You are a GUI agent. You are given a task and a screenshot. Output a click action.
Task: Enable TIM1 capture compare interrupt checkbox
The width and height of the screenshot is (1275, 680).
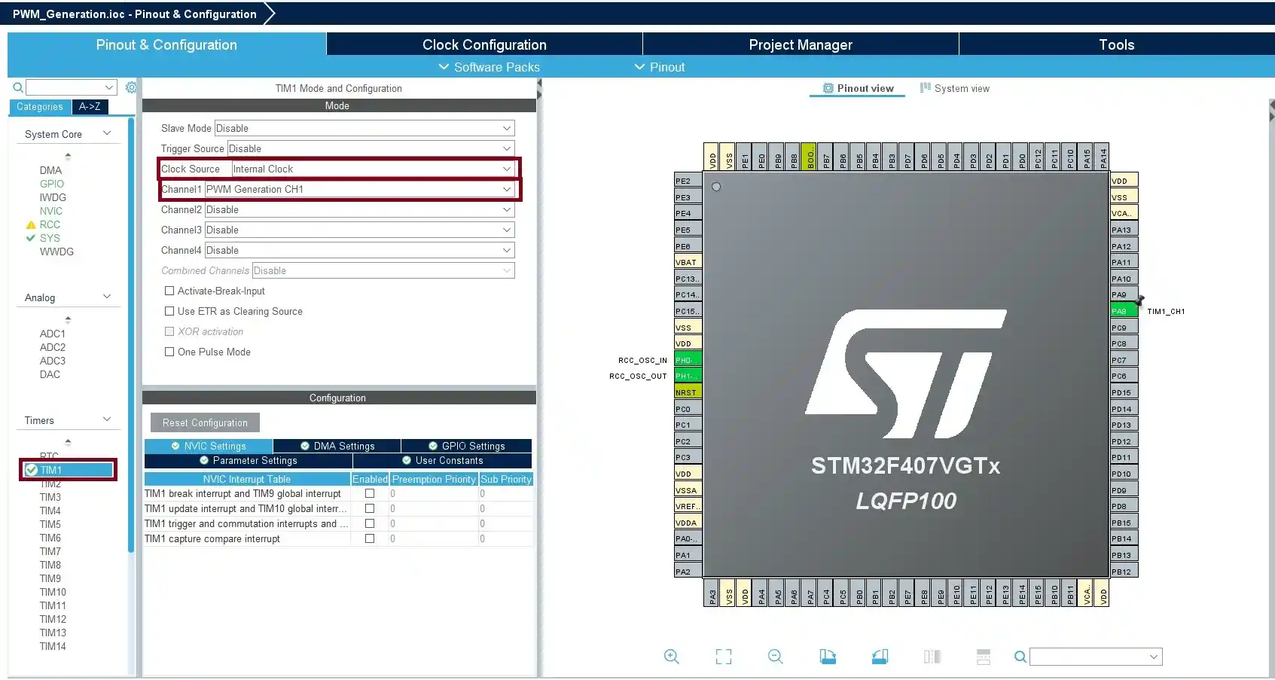click(x=370, y=538)
